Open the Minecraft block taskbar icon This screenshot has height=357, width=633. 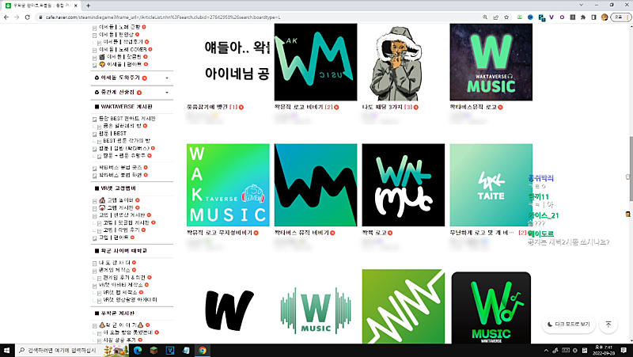[x=154, y=351]
